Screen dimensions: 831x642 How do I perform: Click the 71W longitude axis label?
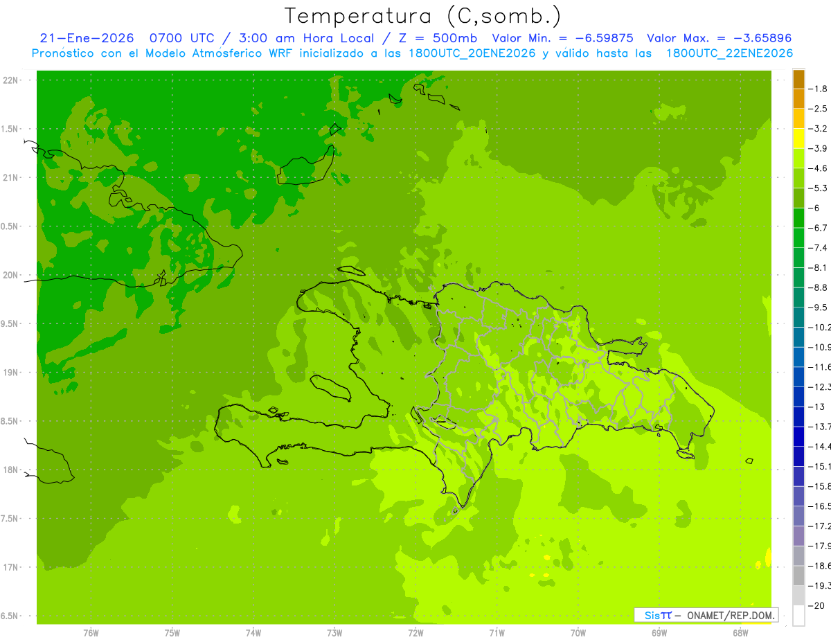tap(497, 633)
